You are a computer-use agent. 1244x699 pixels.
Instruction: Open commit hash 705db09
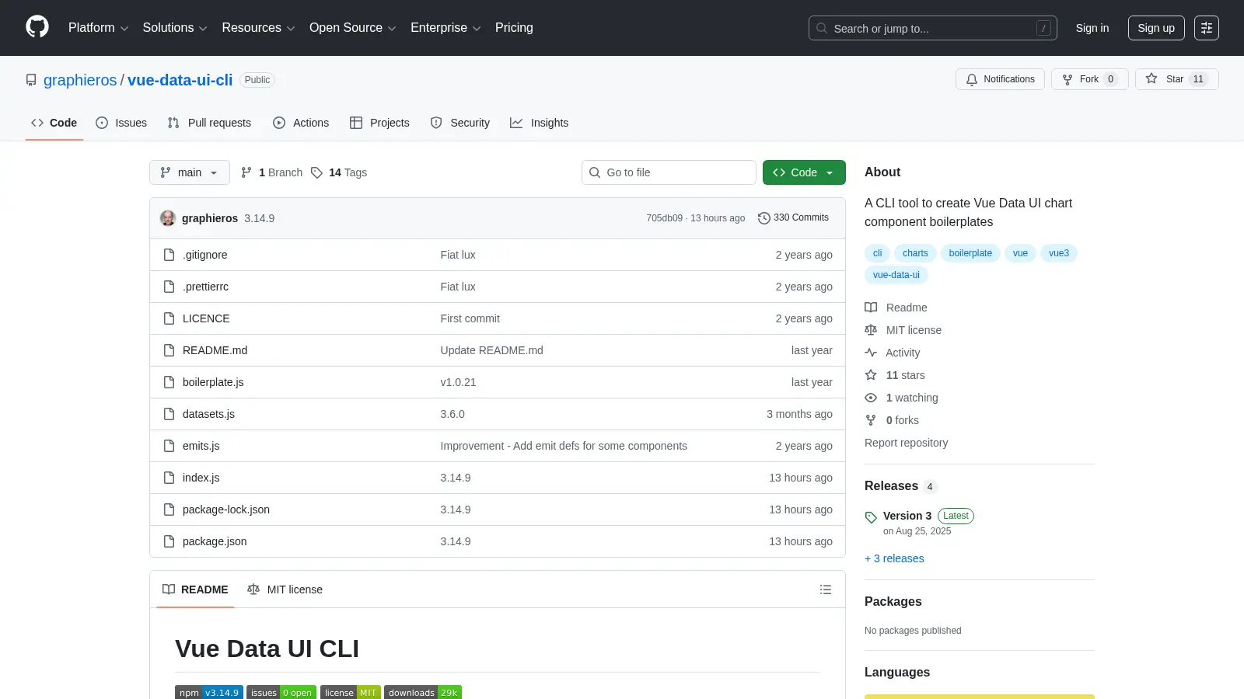[664, 218]
